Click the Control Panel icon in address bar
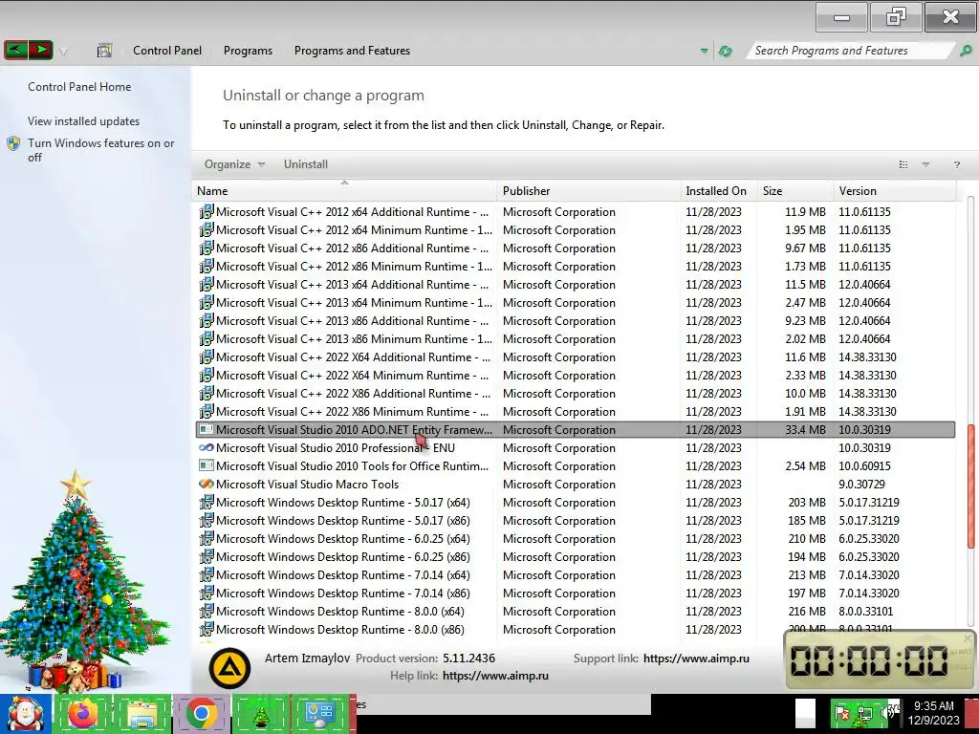 click(104, 51)
